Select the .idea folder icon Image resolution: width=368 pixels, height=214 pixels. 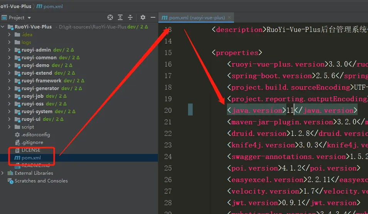pyautogui.click(x=17, y=35)
